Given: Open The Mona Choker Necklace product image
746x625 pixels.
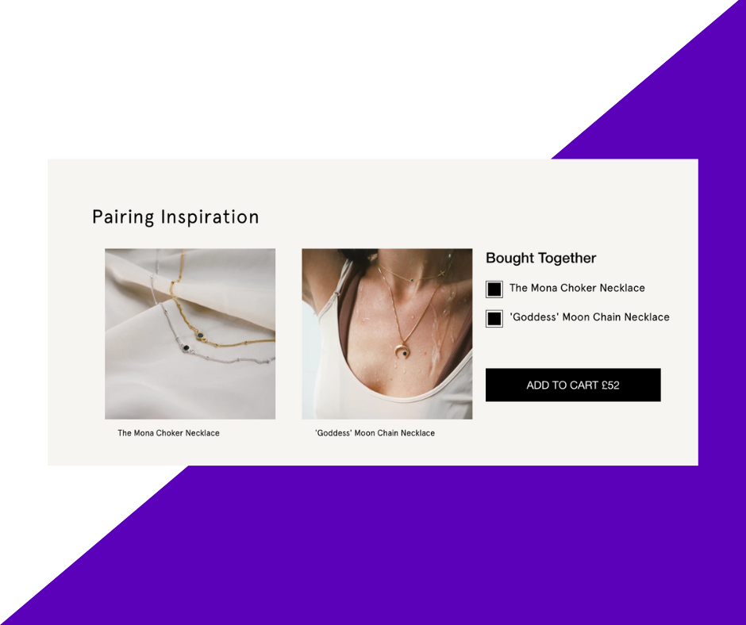Looking at the screenshot, I should tap(190, 334).
